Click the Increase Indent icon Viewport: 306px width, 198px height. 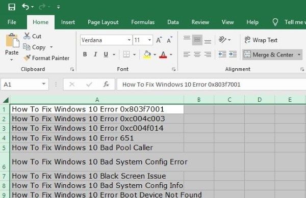[233, 54]
